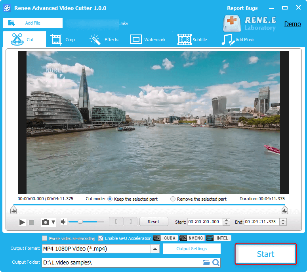Click the Rene.E Laboratory logo
307x272 pixels.
pyautogui.click(x=250, y=23)
